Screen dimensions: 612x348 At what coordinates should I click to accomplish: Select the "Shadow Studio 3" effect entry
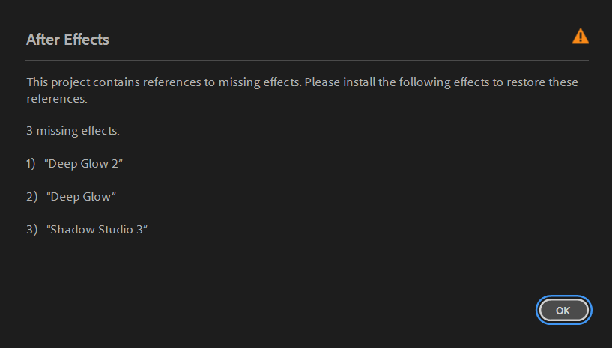(x=97, y=229)
